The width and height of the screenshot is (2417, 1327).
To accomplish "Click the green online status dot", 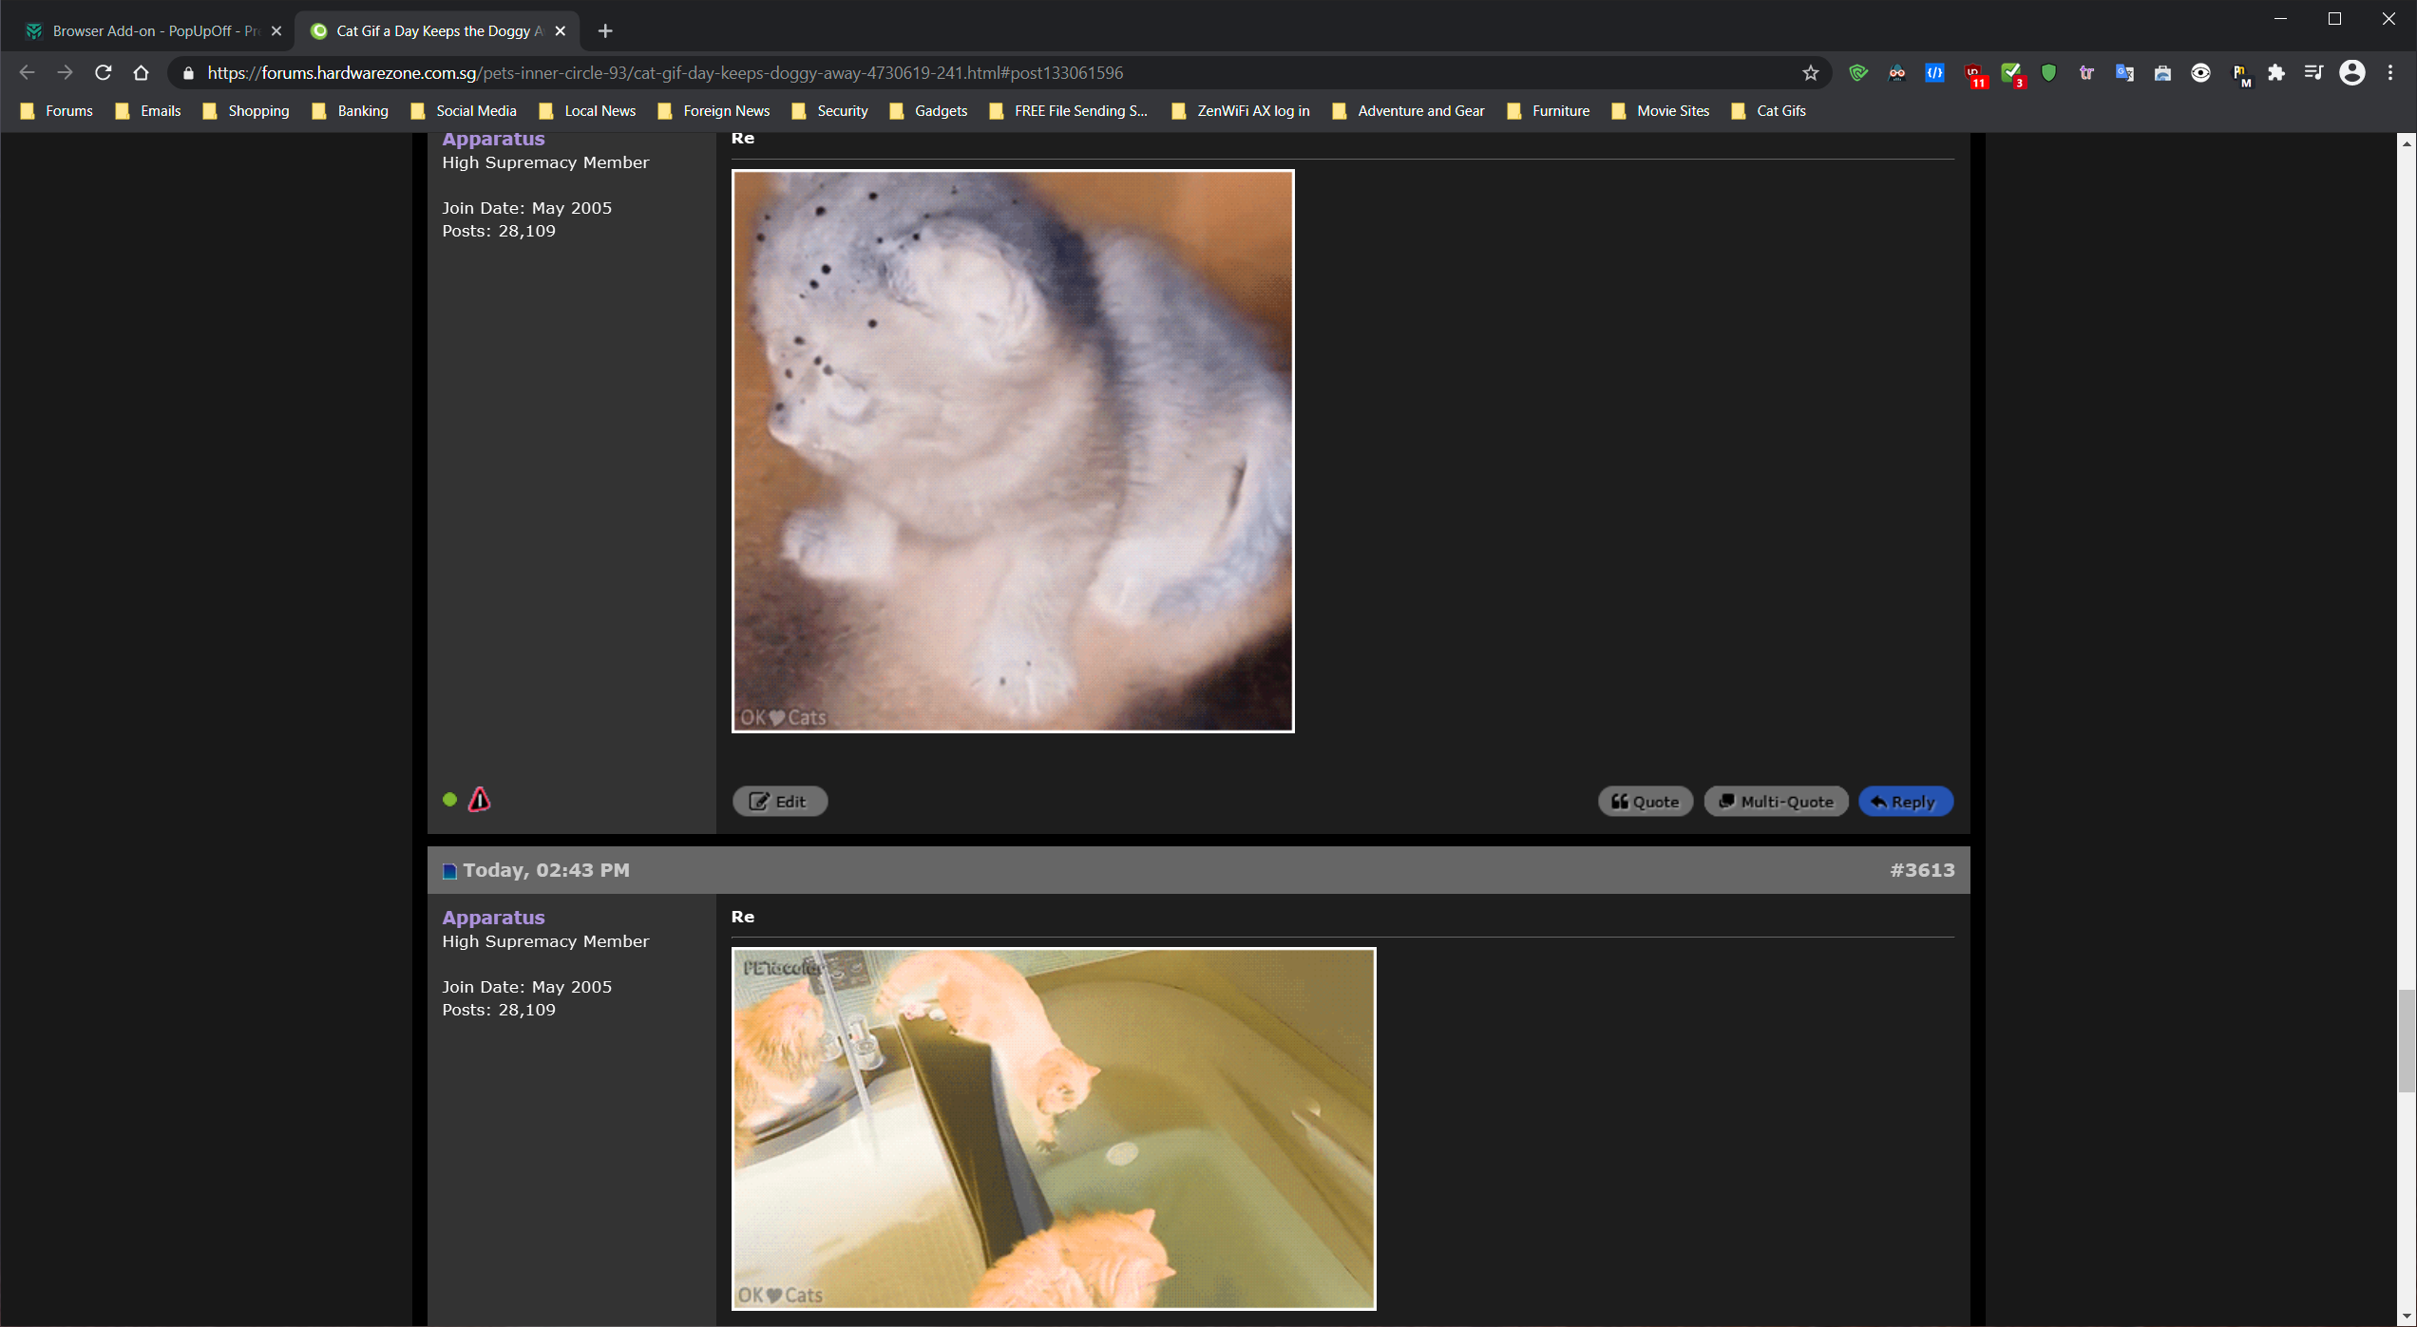I will pos(450,800).
